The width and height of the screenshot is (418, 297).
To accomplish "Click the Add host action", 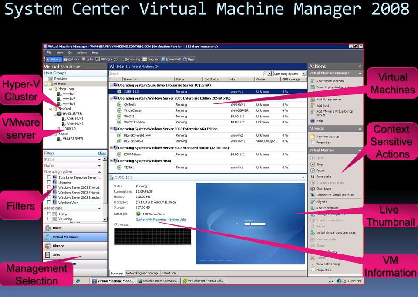I will click(x=320, y=105).
